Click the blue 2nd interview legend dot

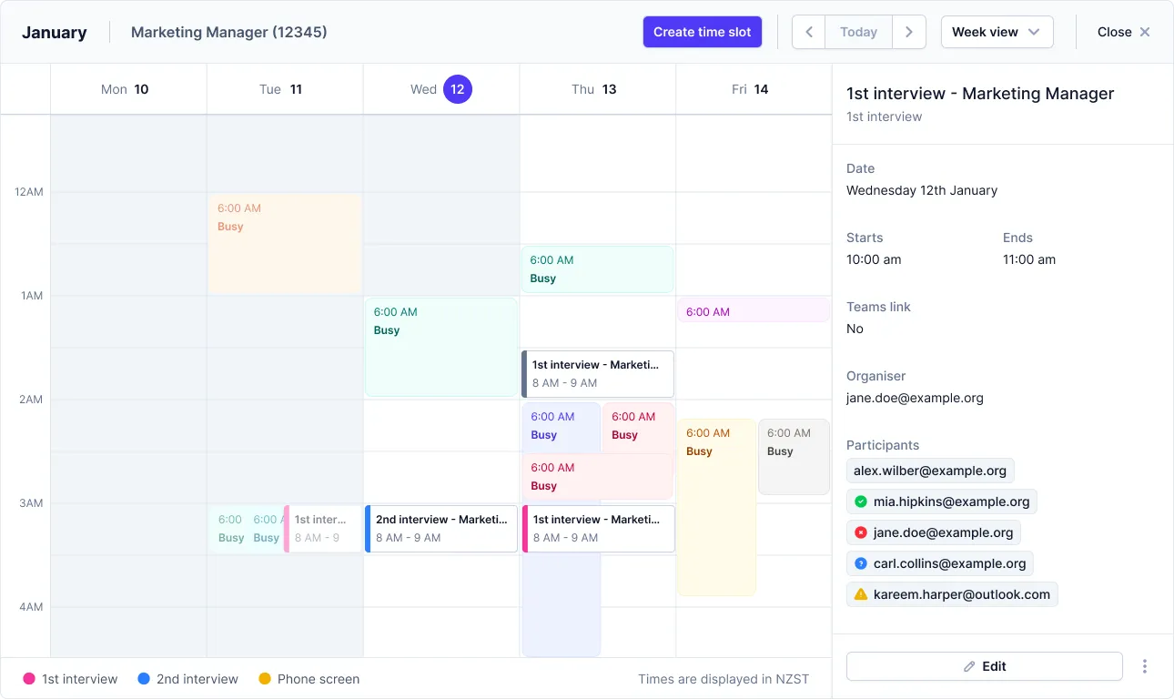click(x=144, y=679)
